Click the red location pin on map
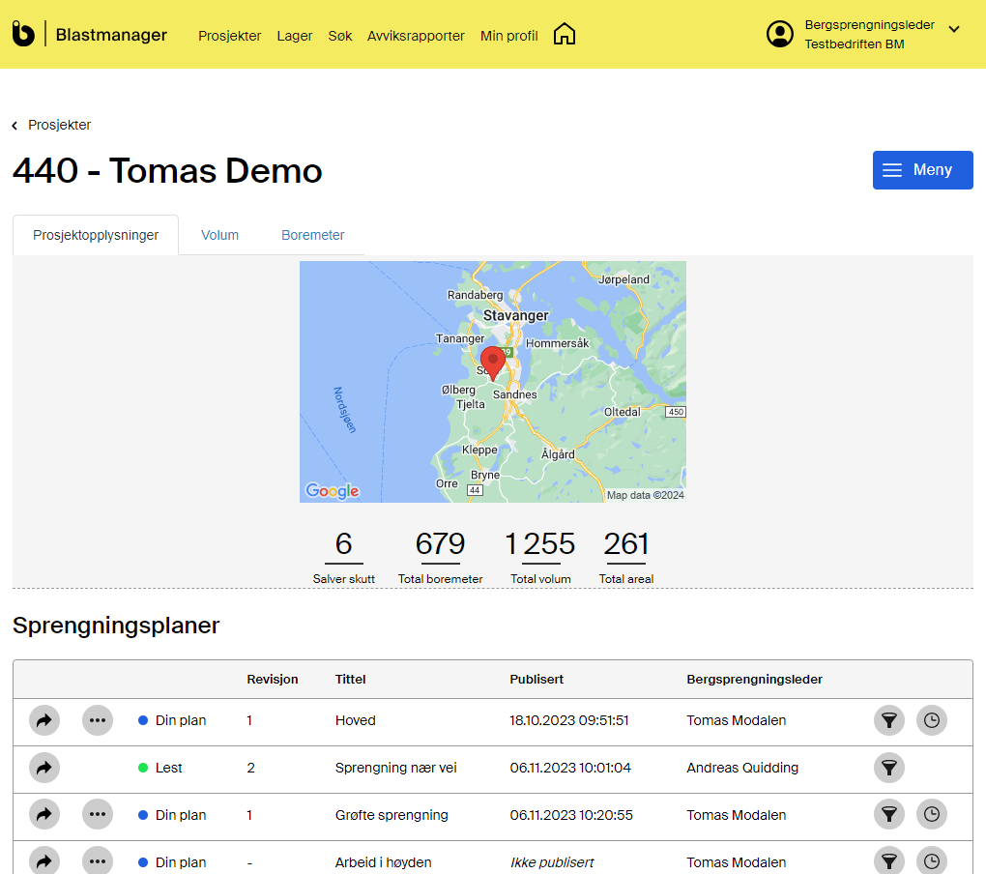Image resolution: width=986 pixels, height=874 pixels. coord(493,362)
